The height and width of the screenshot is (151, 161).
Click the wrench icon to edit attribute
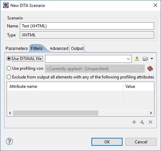[x=142, y=122]
